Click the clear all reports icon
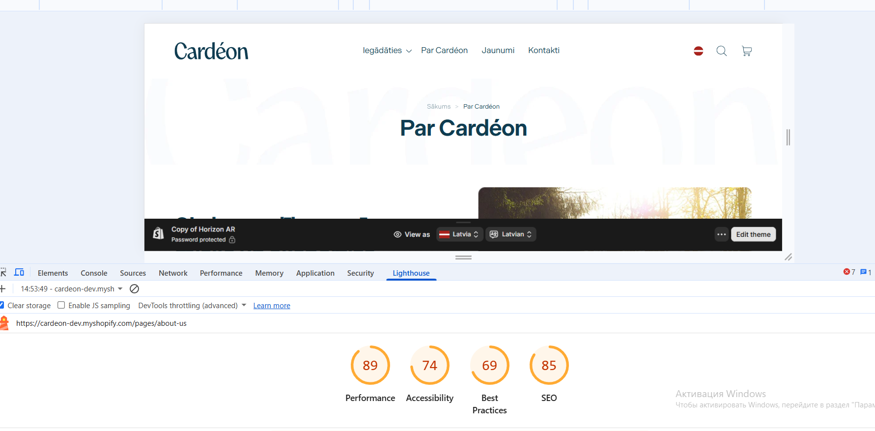875x431 pixels. click(134, 289)
